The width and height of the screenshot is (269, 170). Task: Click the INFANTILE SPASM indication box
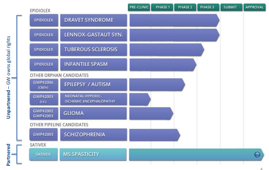coord(94,64)
